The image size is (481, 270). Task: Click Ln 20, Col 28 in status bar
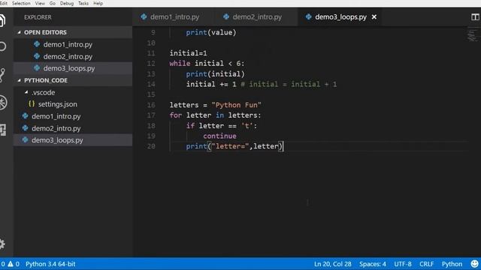[x=332, y=264]
